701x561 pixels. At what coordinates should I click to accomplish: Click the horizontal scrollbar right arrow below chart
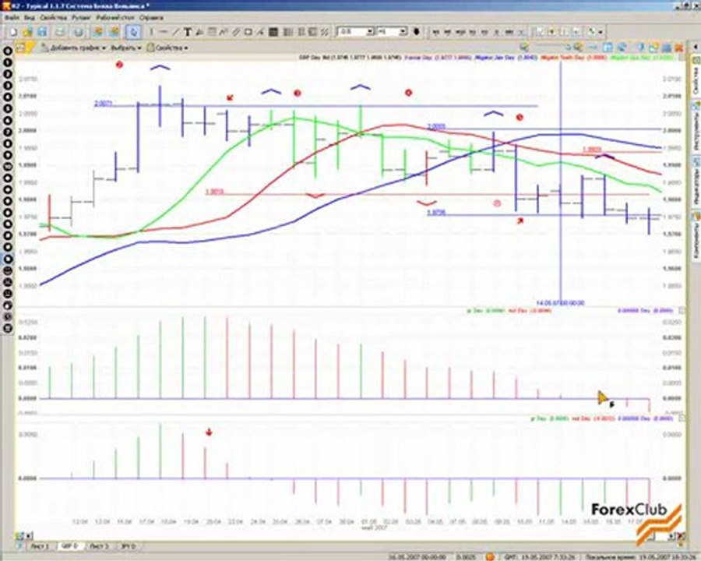(671, 535)
